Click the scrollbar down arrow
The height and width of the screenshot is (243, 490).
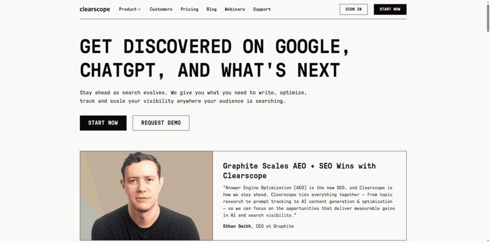click(x=487, y=240)
